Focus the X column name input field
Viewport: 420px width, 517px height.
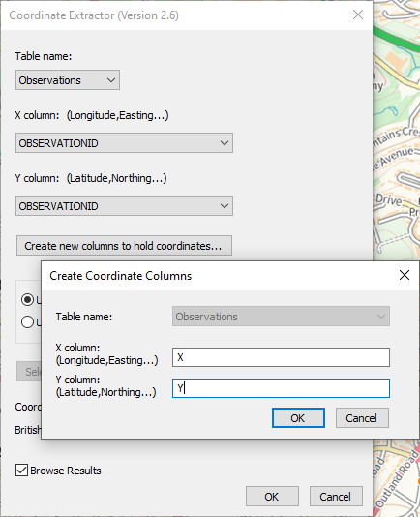(281, 357)
